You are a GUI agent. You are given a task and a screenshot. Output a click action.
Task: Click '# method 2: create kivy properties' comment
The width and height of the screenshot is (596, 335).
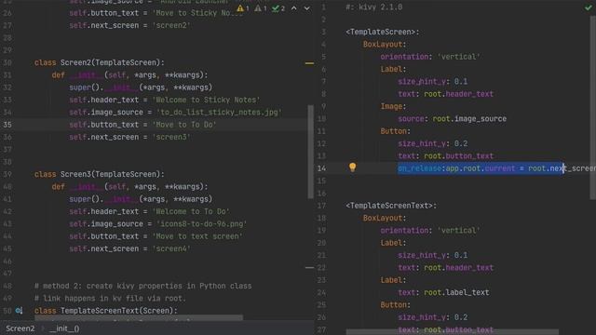[x=142, y=286]
